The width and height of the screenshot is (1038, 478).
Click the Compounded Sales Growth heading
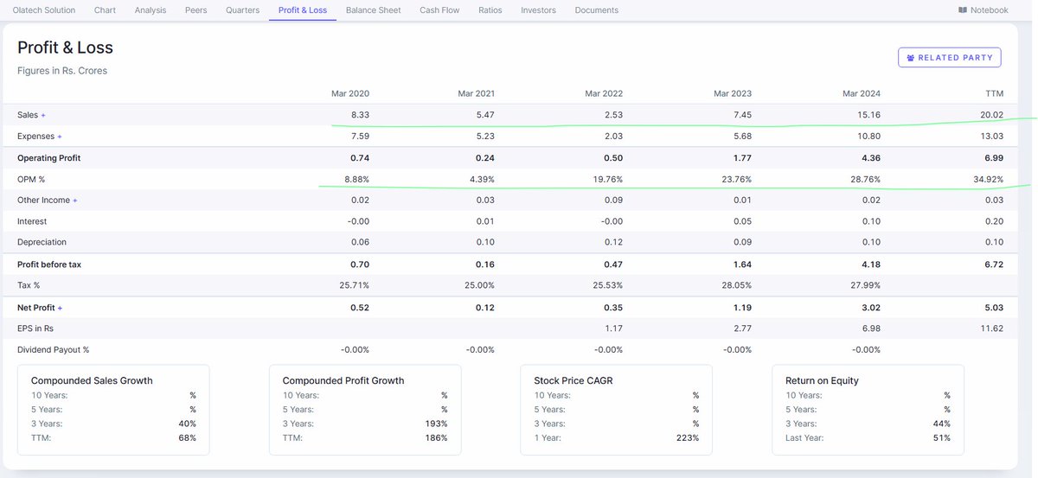pyautogui.click(x=92, y=380)
